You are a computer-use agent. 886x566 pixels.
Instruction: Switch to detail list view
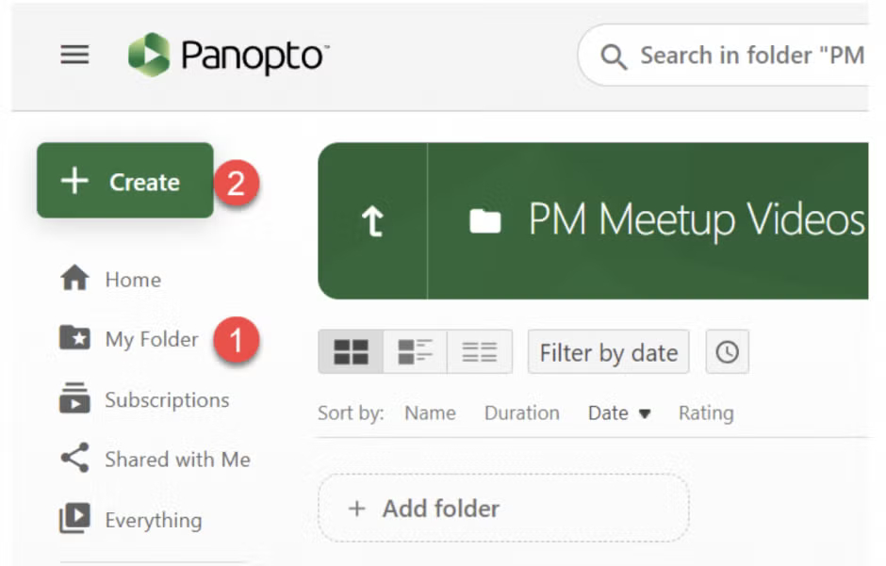click(415, 352)
